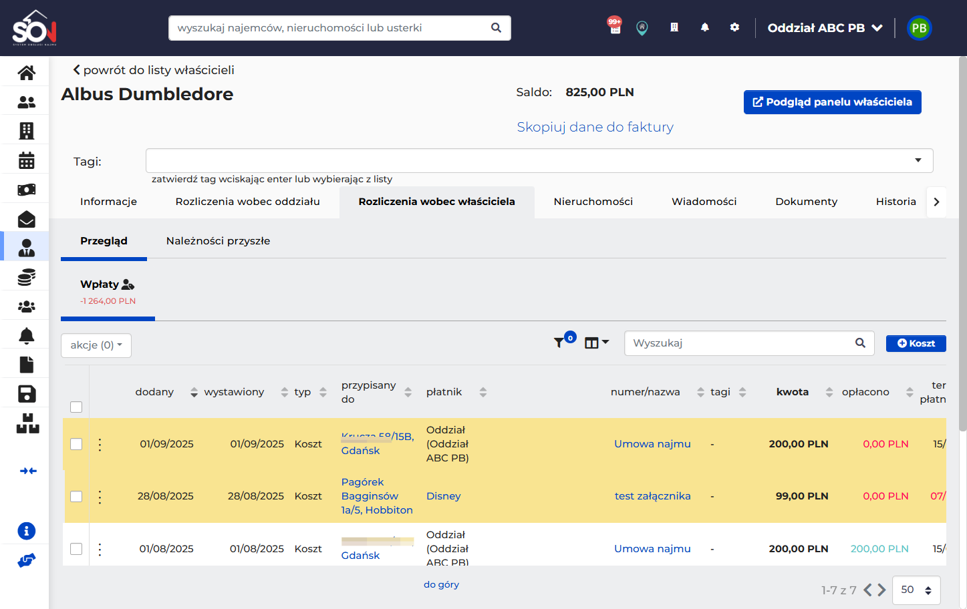This screenshot has height=609, width=967.
Task: Check the 01/08/2025 cost row checkbox
Action: (76, 549)
